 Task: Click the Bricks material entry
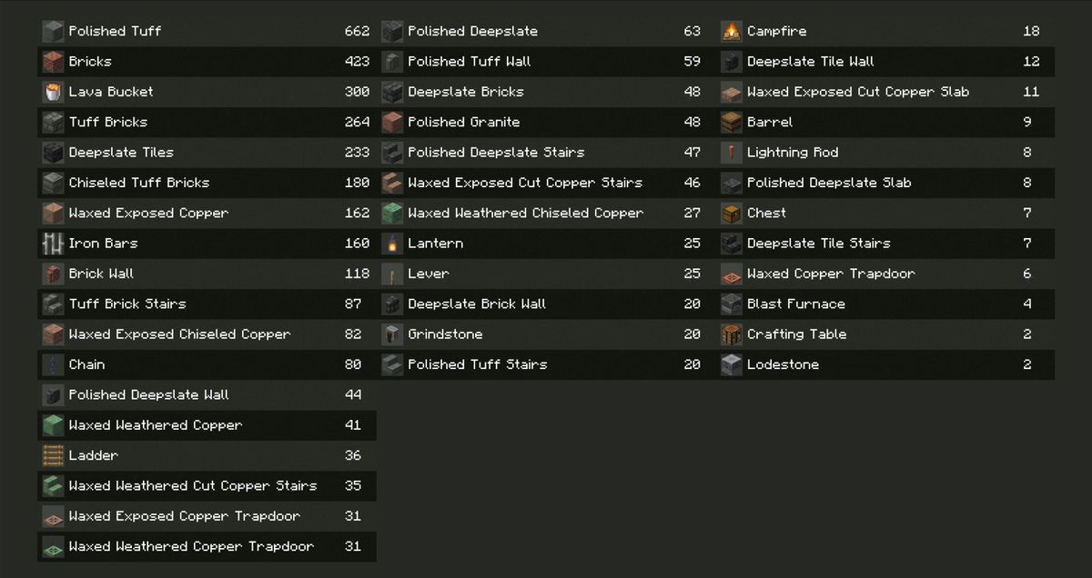tap(207, 62)
